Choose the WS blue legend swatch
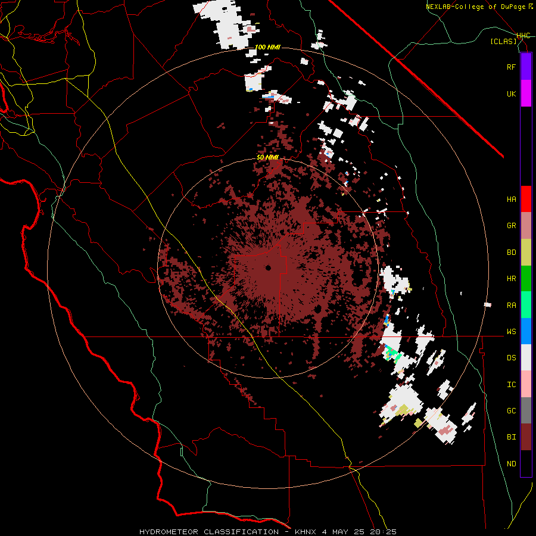The height and width of the screenshot is (536, 536). pyautogui.click(x=526, y=331)
